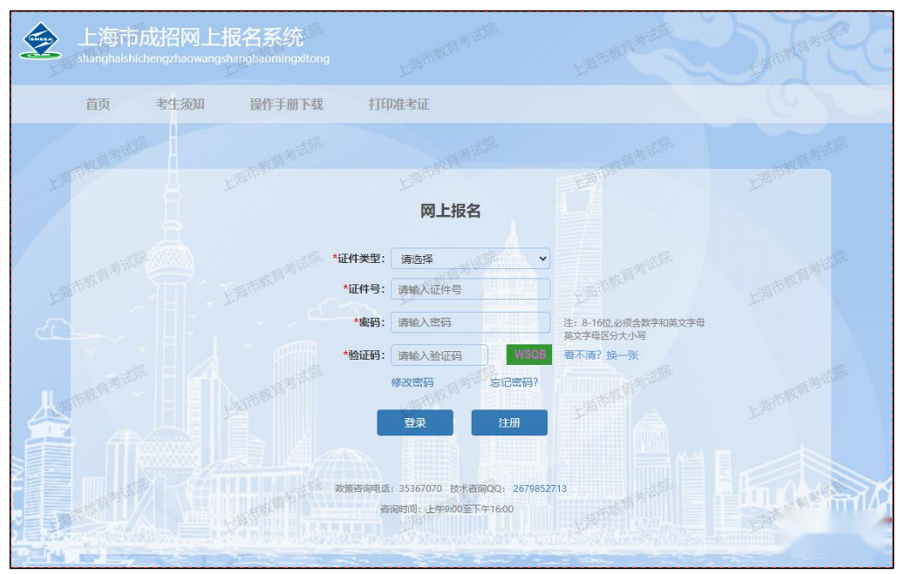
Task: Click into the 请输入密码 password field
Action: [x=471, y=322]
